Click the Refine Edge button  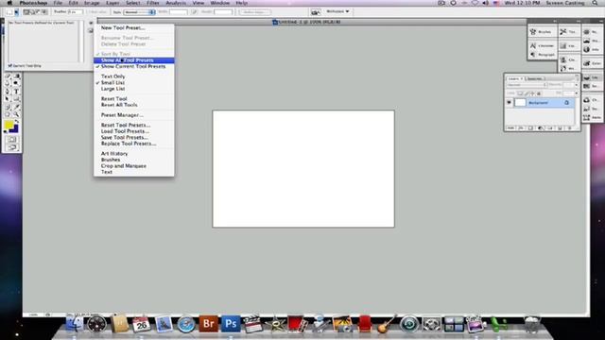click(x=255, y=12)
